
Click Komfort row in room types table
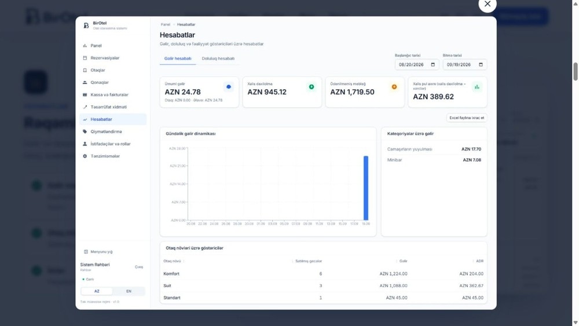click(x=324, y=274)
